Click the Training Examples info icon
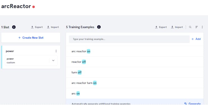Viewport: 208px width, 105px height. 99,27
